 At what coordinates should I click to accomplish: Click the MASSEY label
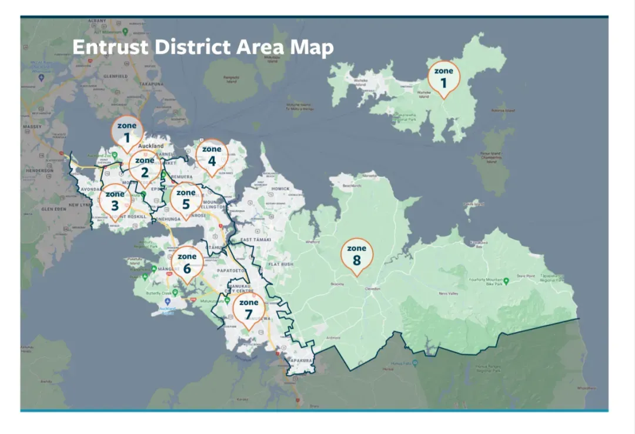click(x=32, y=127)
